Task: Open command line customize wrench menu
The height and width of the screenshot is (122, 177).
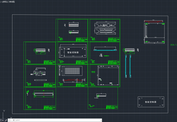Action: point(6,120)
